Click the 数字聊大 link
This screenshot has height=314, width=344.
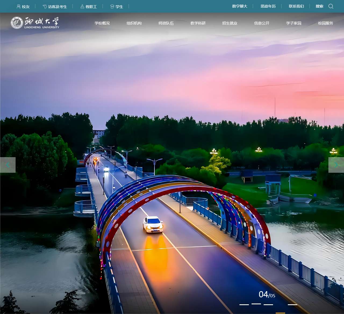pyautogui.click(x=240, y=6)
